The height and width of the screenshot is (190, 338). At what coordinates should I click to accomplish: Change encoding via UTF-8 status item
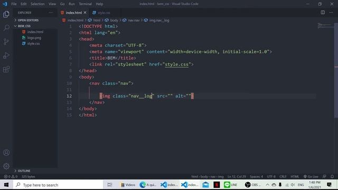[271, 176]
